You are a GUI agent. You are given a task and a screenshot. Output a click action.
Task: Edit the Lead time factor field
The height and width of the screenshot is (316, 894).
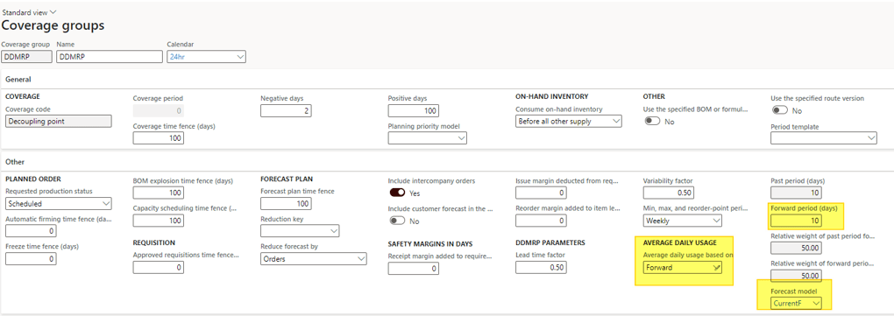pyautogui.click(x=541, y=267)
